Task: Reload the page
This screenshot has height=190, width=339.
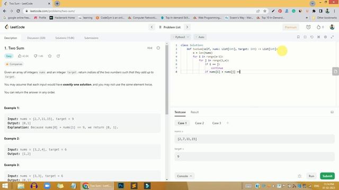Action: pos(18,11)
